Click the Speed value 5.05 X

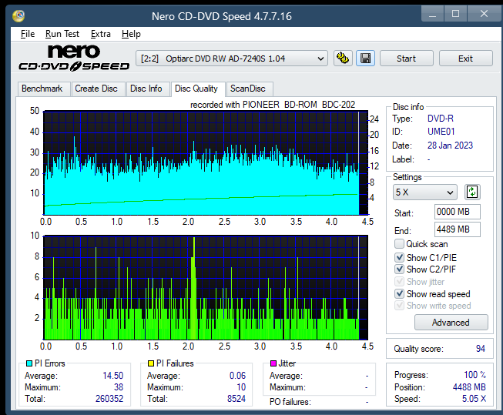tap(474, 399)
